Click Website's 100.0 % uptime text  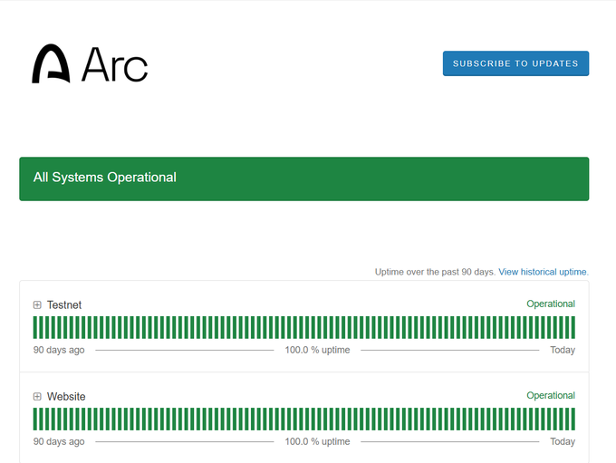click(317, 441)
